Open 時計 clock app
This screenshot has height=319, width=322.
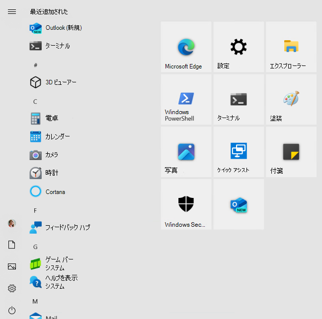click(x=44, y=173)
